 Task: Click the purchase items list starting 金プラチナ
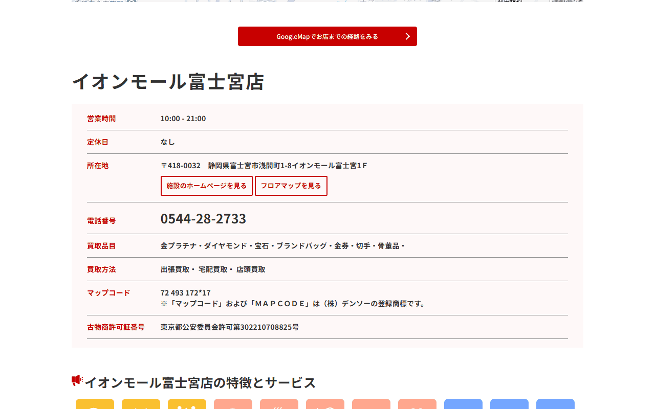(x=283, y=246)
